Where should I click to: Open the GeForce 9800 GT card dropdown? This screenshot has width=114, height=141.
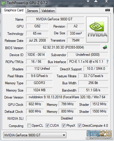(35, 135)
